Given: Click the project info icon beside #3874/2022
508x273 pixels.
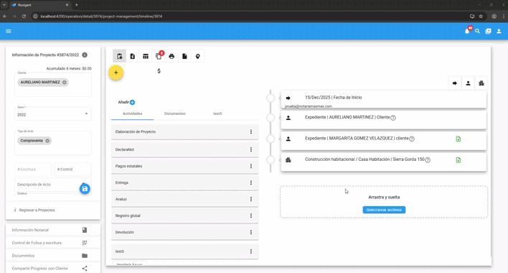Looking at the screenshot, I should pos(85,55).
